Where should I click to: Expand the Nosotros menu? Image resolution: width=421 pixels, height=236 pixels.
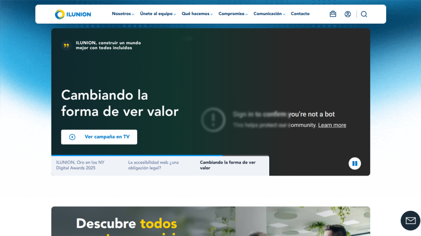click(x=123, y=14)
